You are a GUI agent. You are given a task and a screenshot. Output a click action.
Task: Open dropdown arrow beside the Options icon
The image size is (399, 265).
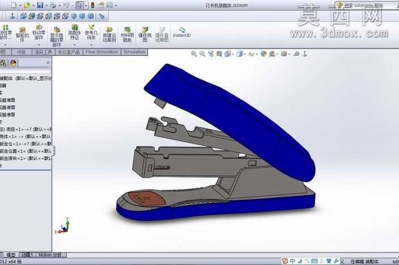tap(116, 5)
